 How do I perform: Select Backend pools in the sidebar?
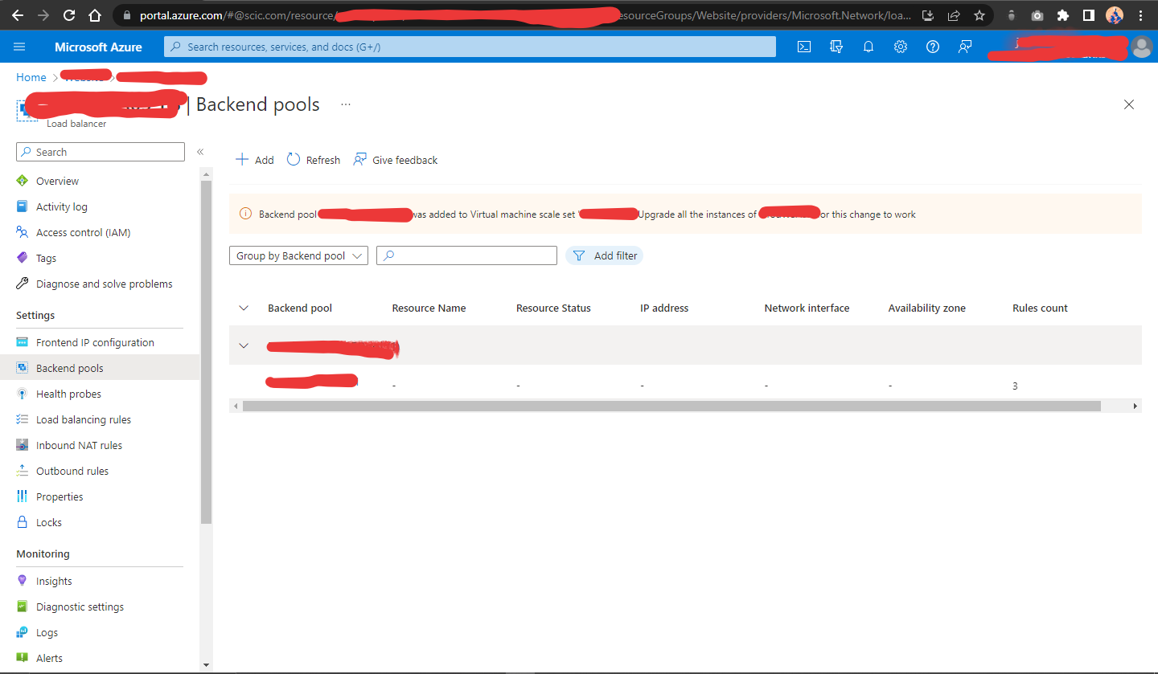[71, 367]
